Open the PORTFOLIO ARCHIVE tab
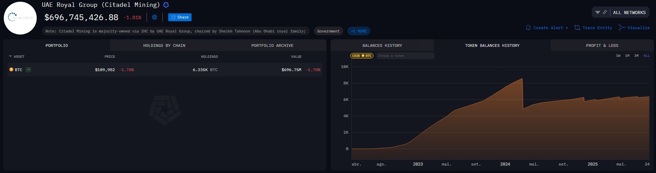Image resolution: width=656 pixels, height=173 pixels. pyautogui.click(x=272, y=45)
